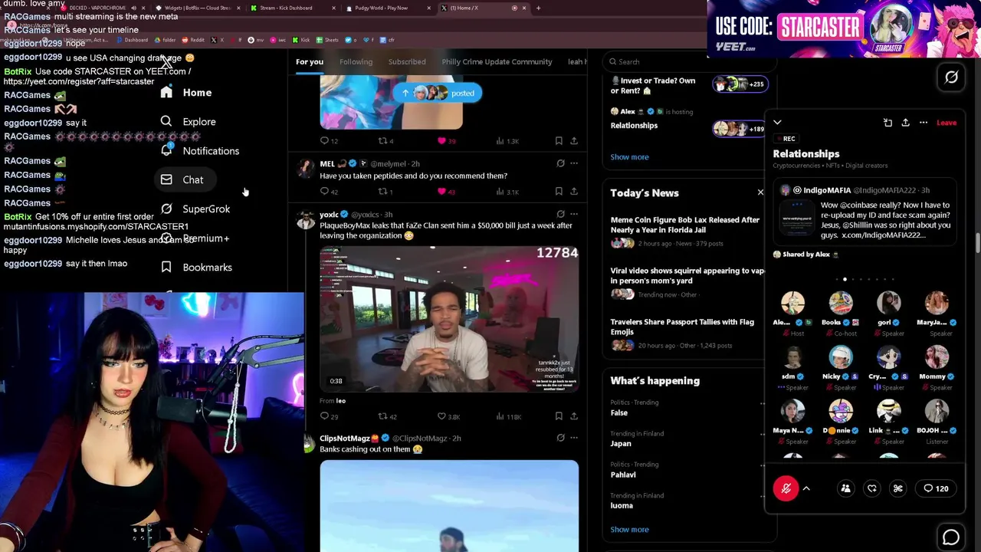Switch to the Following timeline tab
Screen dimensions: 981x552
(x=356, y=61)
